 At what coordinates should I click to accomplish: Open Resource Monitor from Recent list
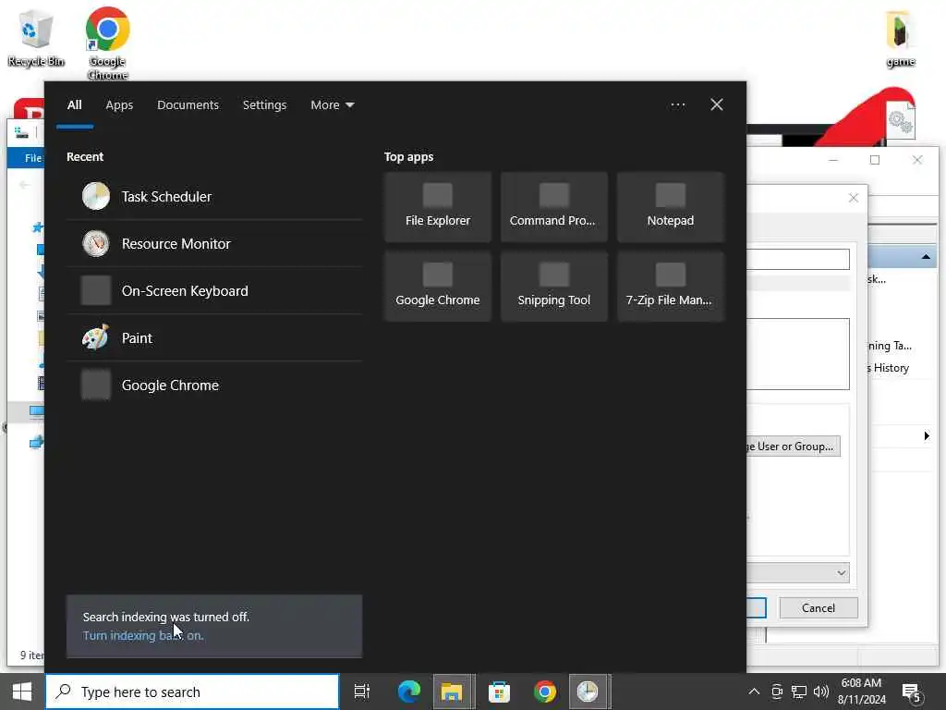coord(214,243)
